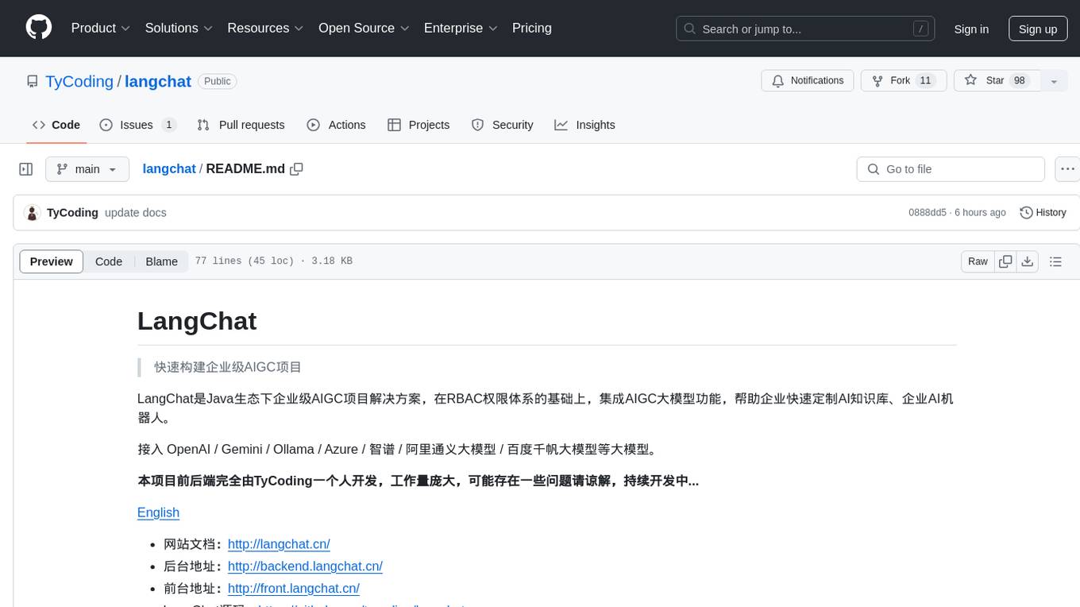1080x607 pixels.
Task: Switch to the Security tab
Action: coord(502,125)
